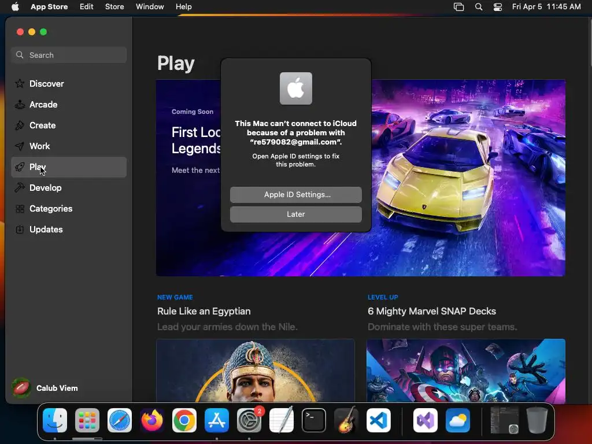Click the search magnifier in the sidebar
The height and width of the screenshot is (444, 592).
tap(20, 55)
